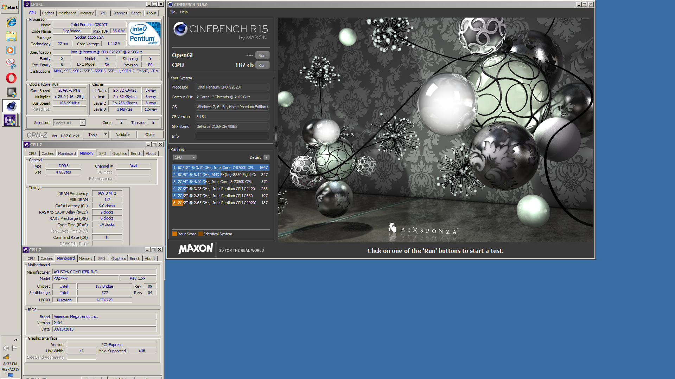
Task: Click the Cinebench sphere logo
Action: pos(180,29)
